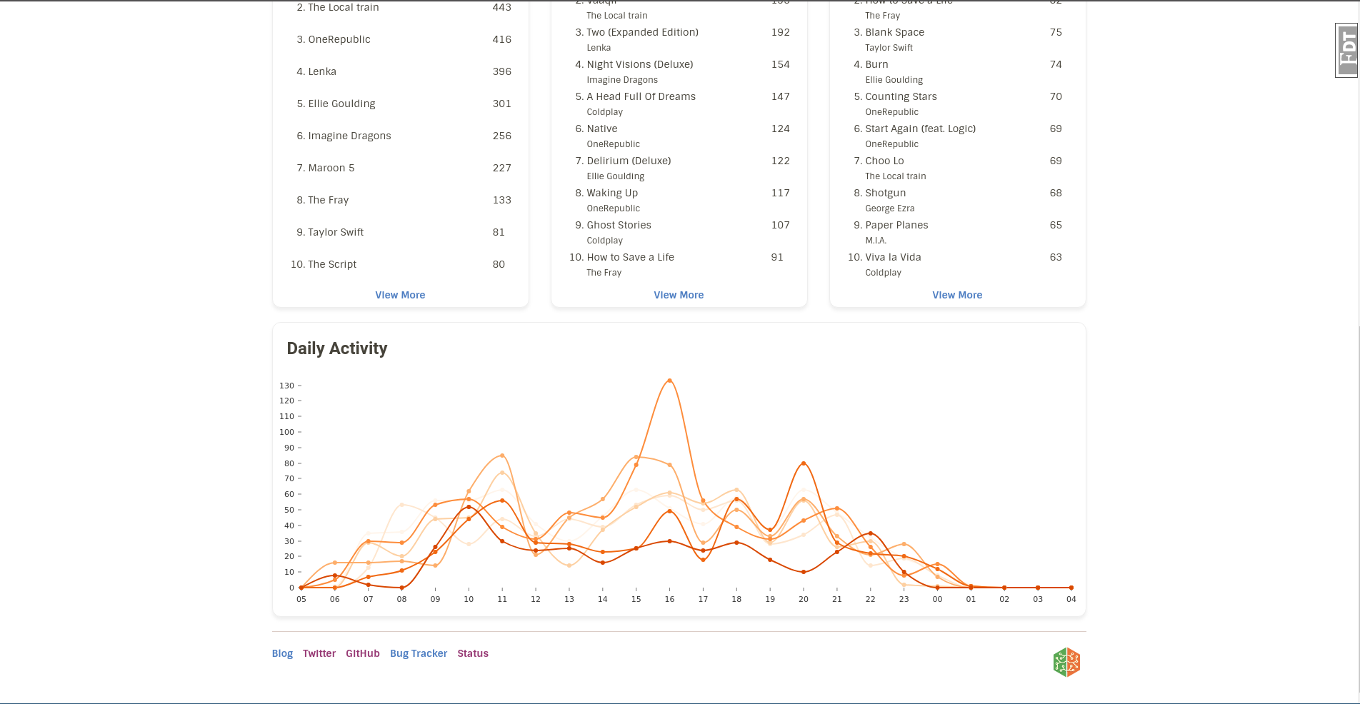The width and height of the screenshot is (1360, 704).
Task: Select Imagine Dragons in top artists list
Action: (x=349, y=136)
